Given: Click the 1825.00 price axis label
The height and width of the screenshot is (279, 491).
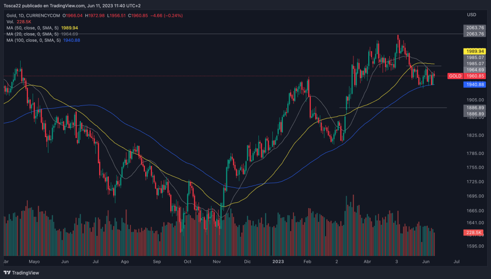Looking at the screenshot, I should (475, 136).
